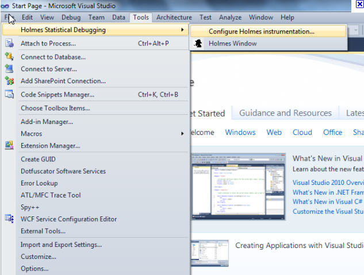Click the Visual Studio infinity logo icon
The height and width of the screenshot is (275, 364).
(x=5, y=6)
